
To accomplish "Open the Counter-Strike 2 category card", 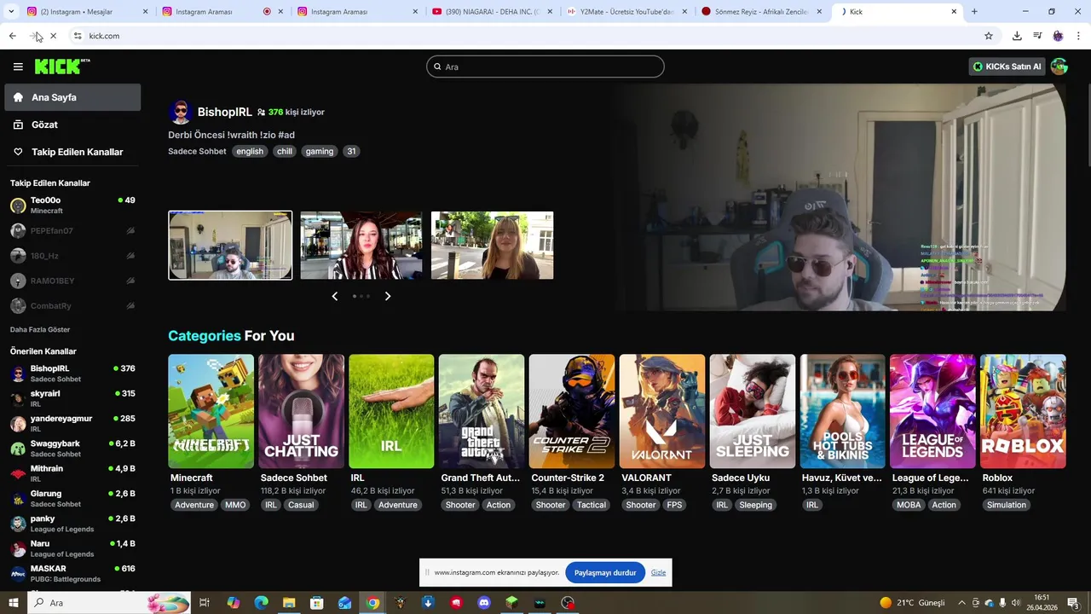I will point(572,411).
